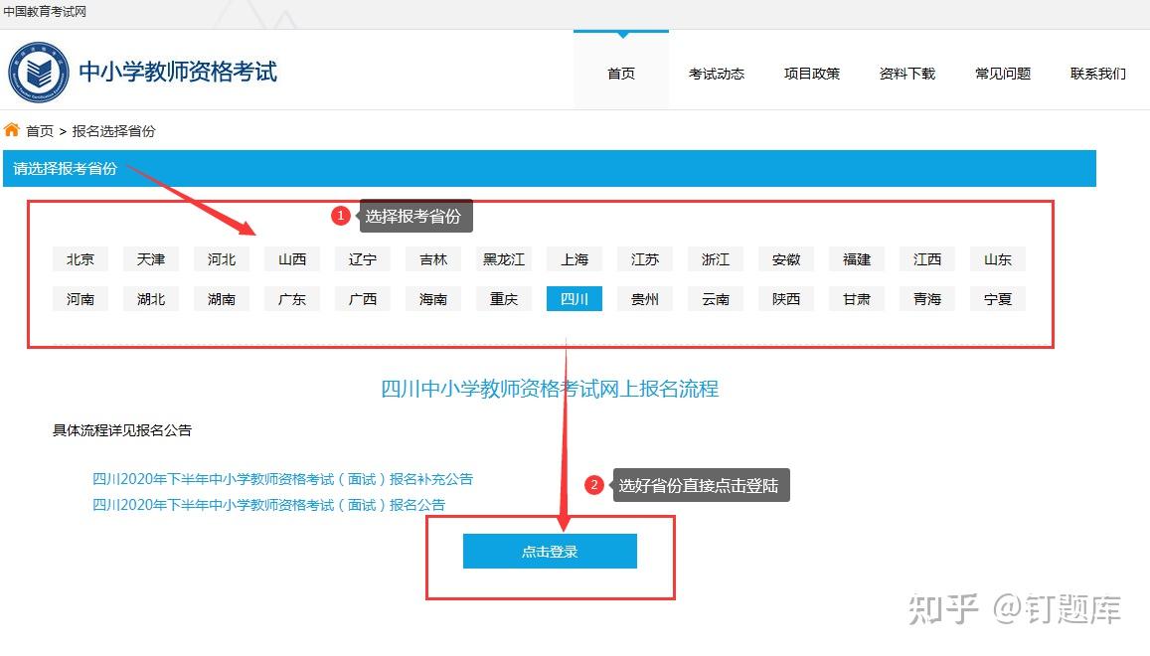Choose 河南 as exam province
This screenshot has width=1150, height=656.
point(80,298)
